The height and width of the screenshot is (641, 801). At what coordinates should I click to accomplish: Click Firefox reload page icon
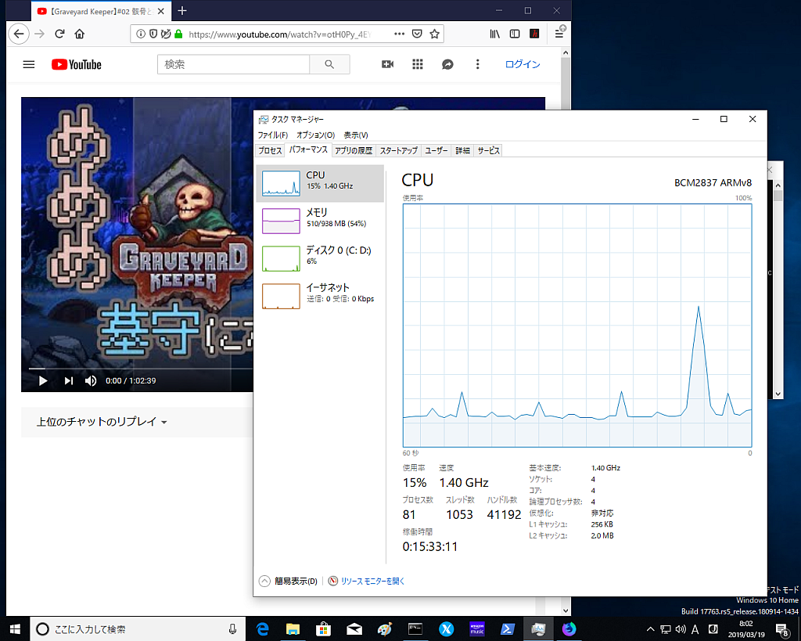59,34
